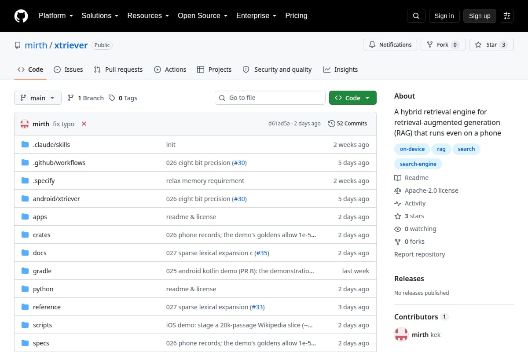Image resolution: width=528 pixels, height=352 pixels.
Task: Open the appearance settings icon beside Sign up
Action: 507,16
